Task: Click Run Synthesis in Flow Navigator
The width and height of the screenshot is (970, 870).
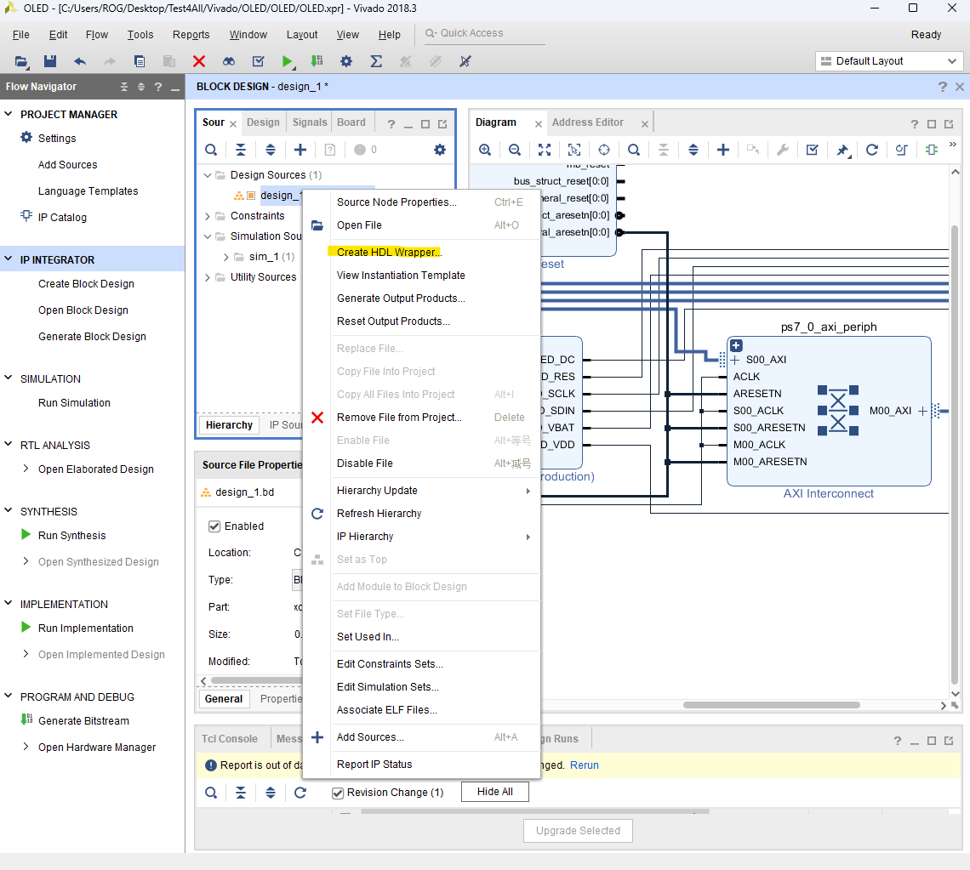Action: (x=71, y=536)
